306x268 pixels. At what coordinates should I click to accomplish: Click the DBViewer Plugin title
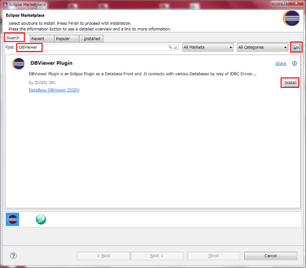(52, 63)
